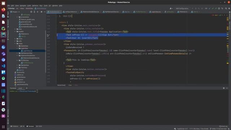Show Applications grid in the dock
Screen dimensions: 231x130
click(3, 127)
